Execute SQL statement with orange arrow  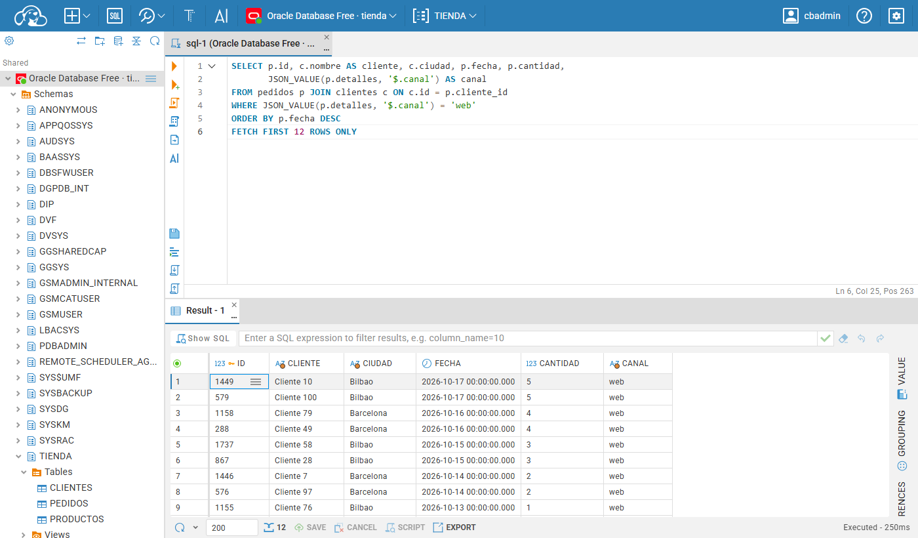[174, 66]
